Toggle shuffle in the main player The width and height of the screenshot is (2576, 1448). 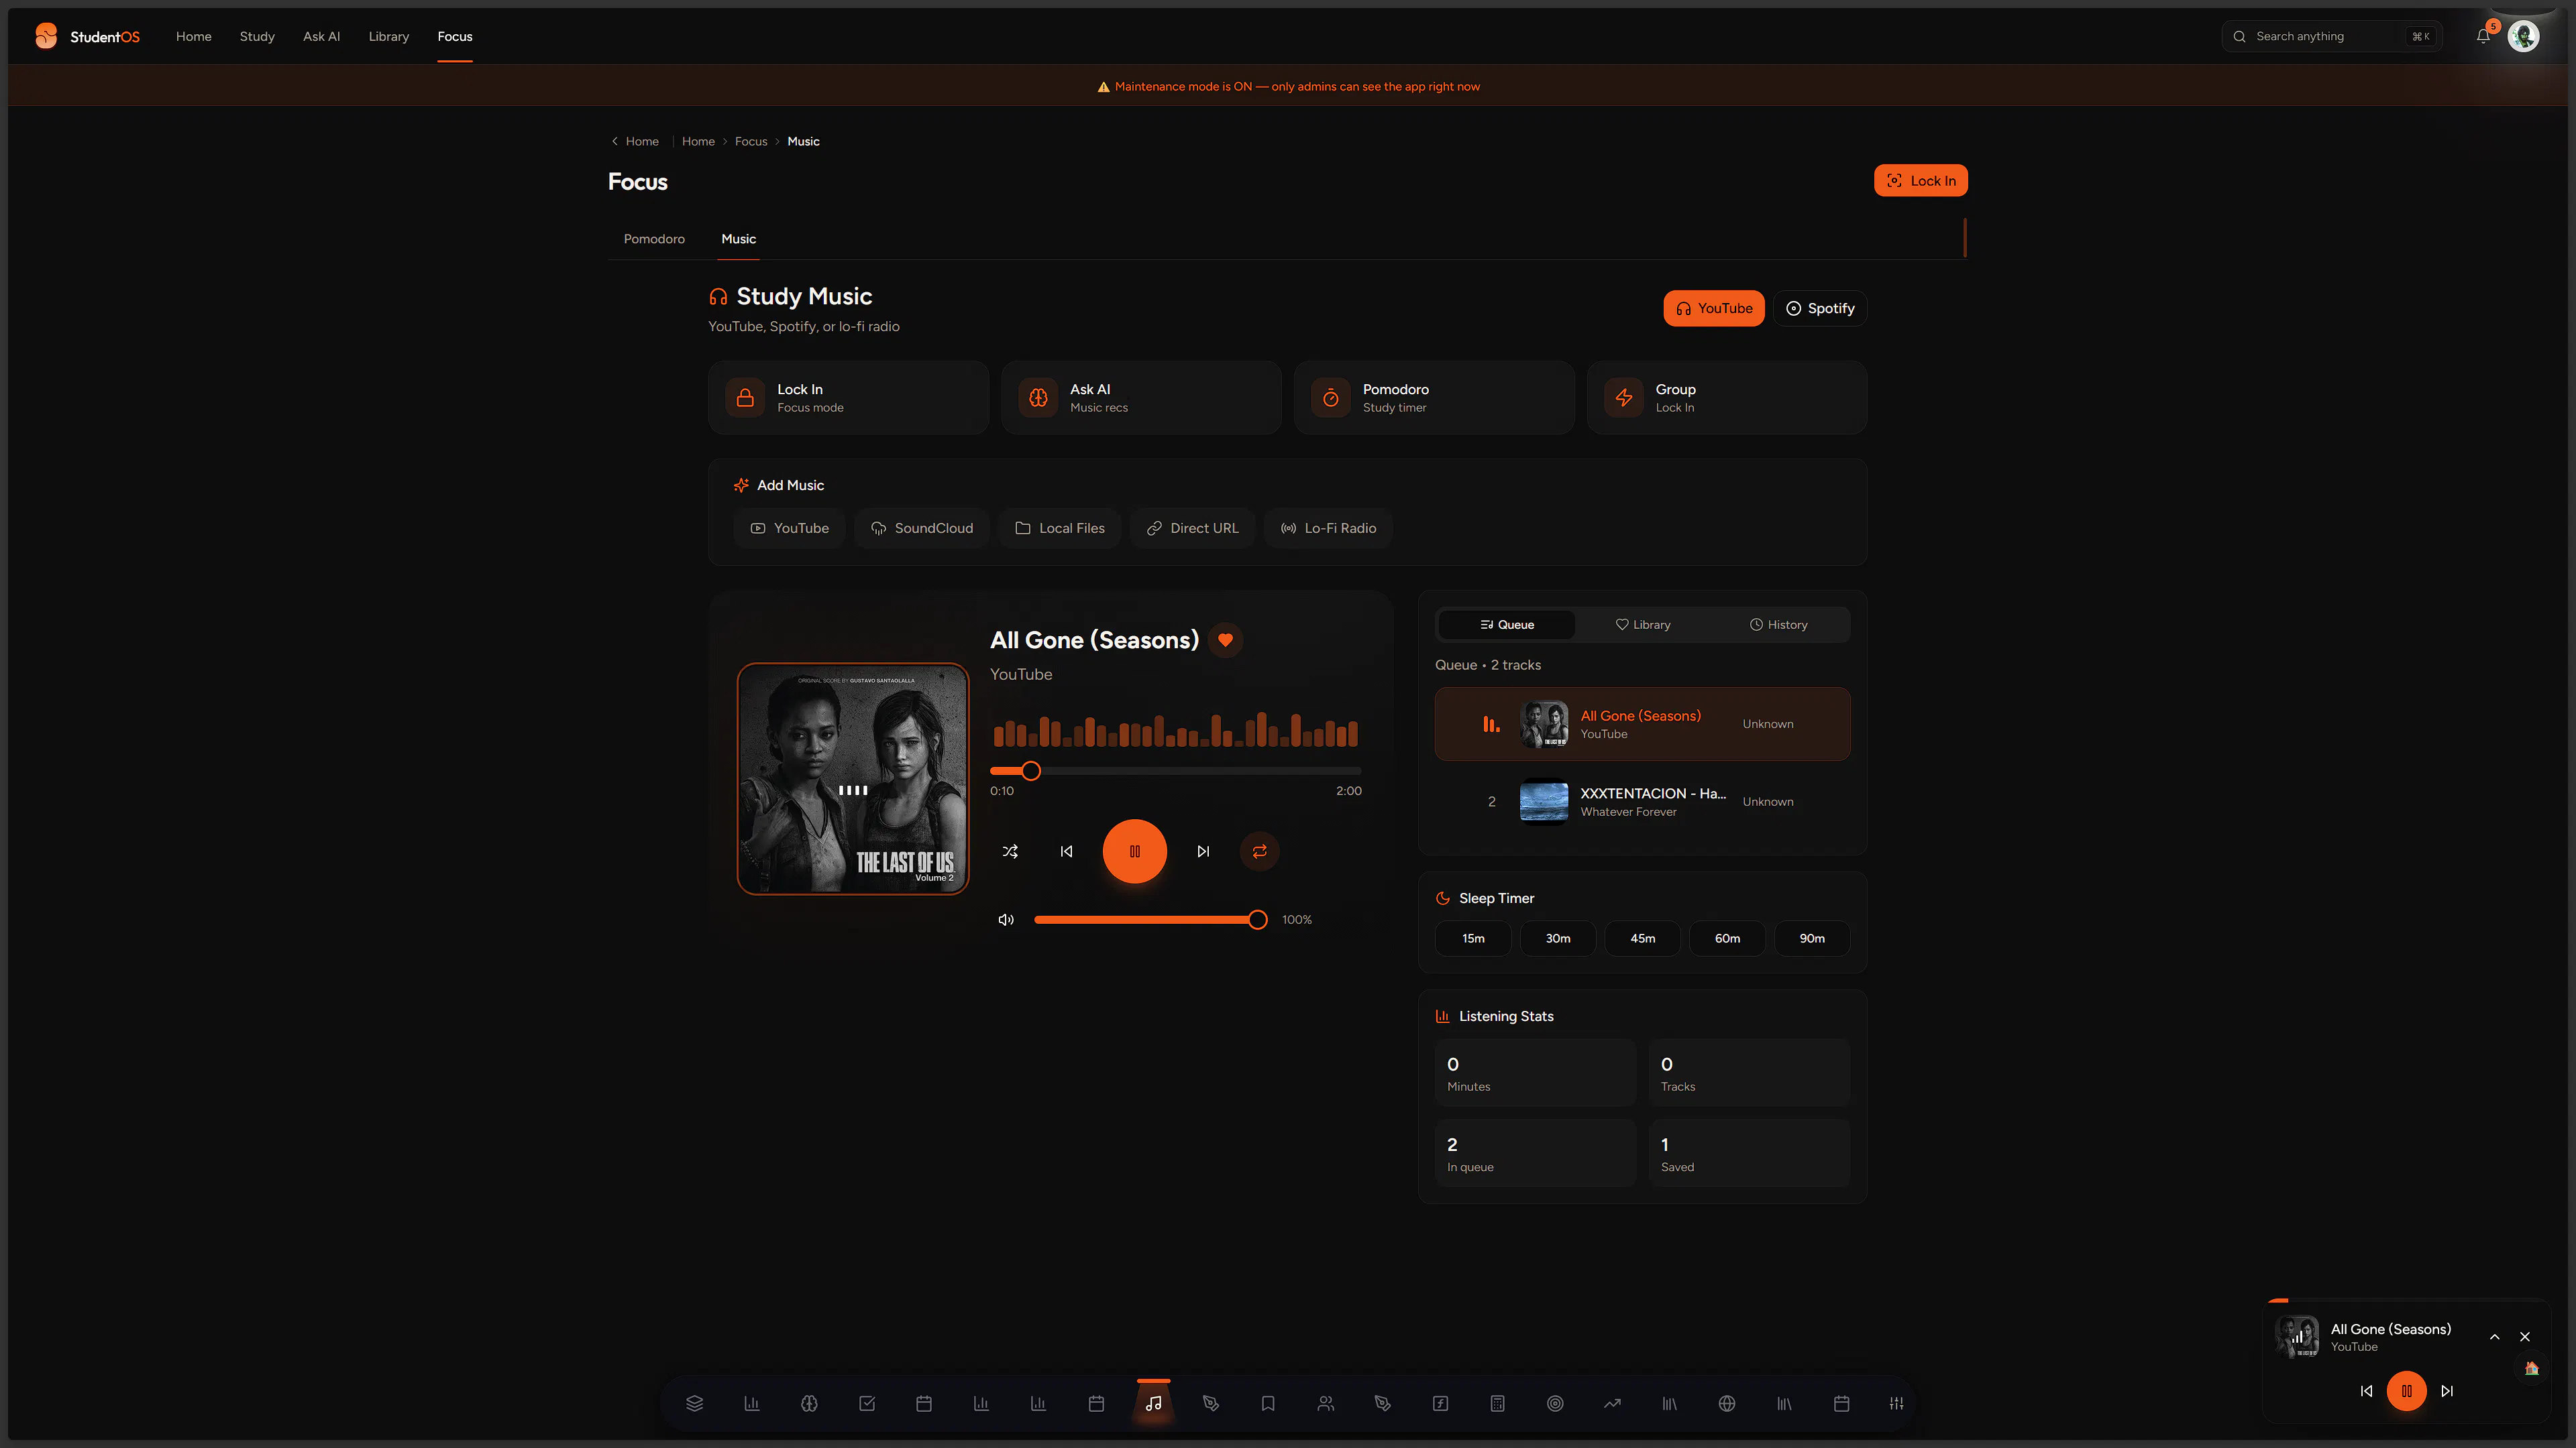(x=1010, y=851)
